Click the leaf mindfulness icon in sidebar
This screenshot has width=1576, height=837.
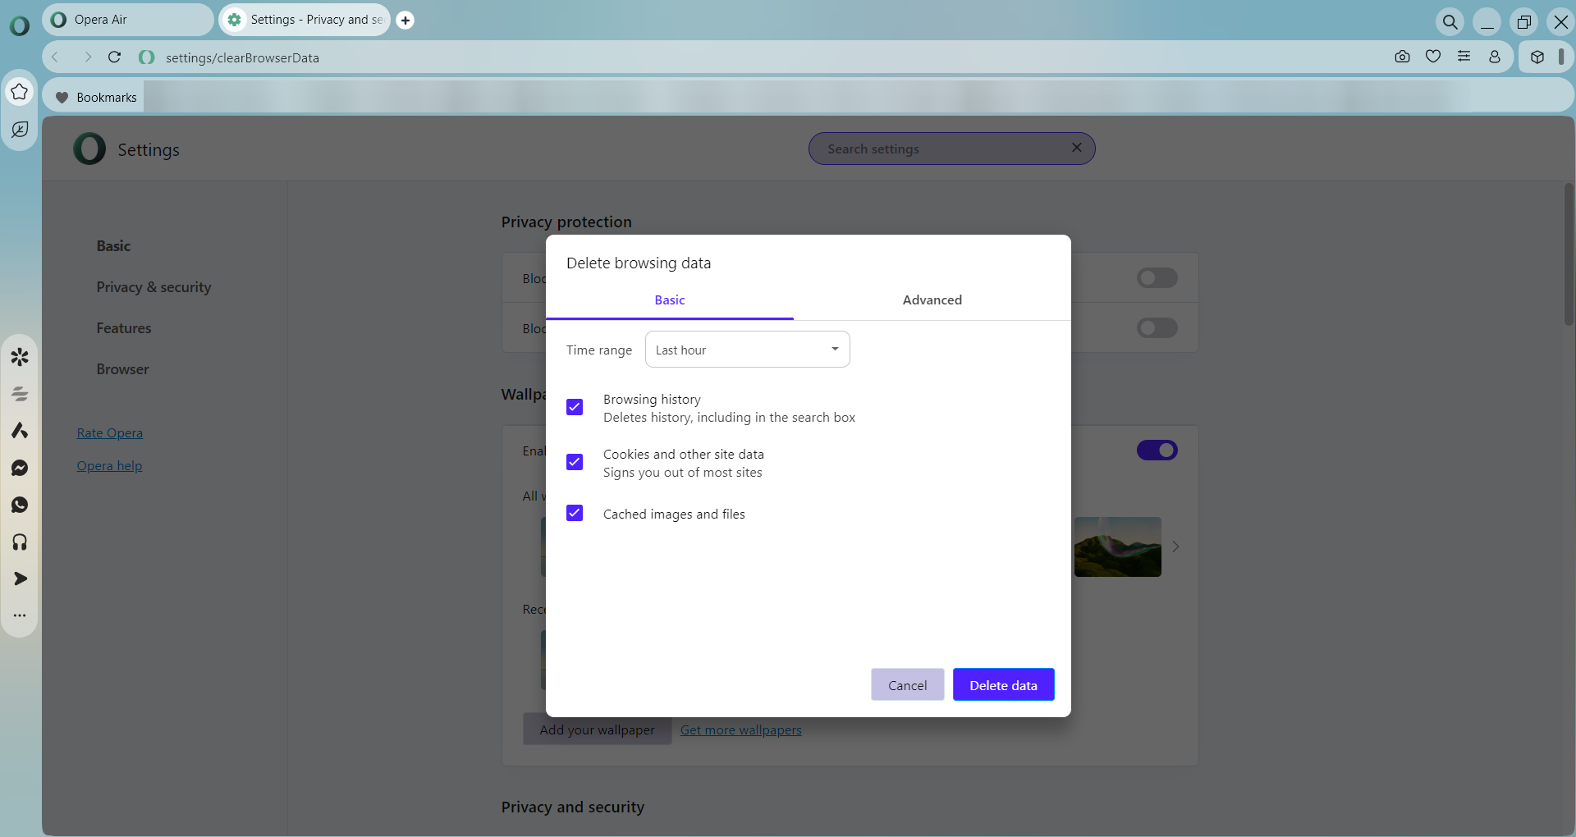[x=20, y=130]
